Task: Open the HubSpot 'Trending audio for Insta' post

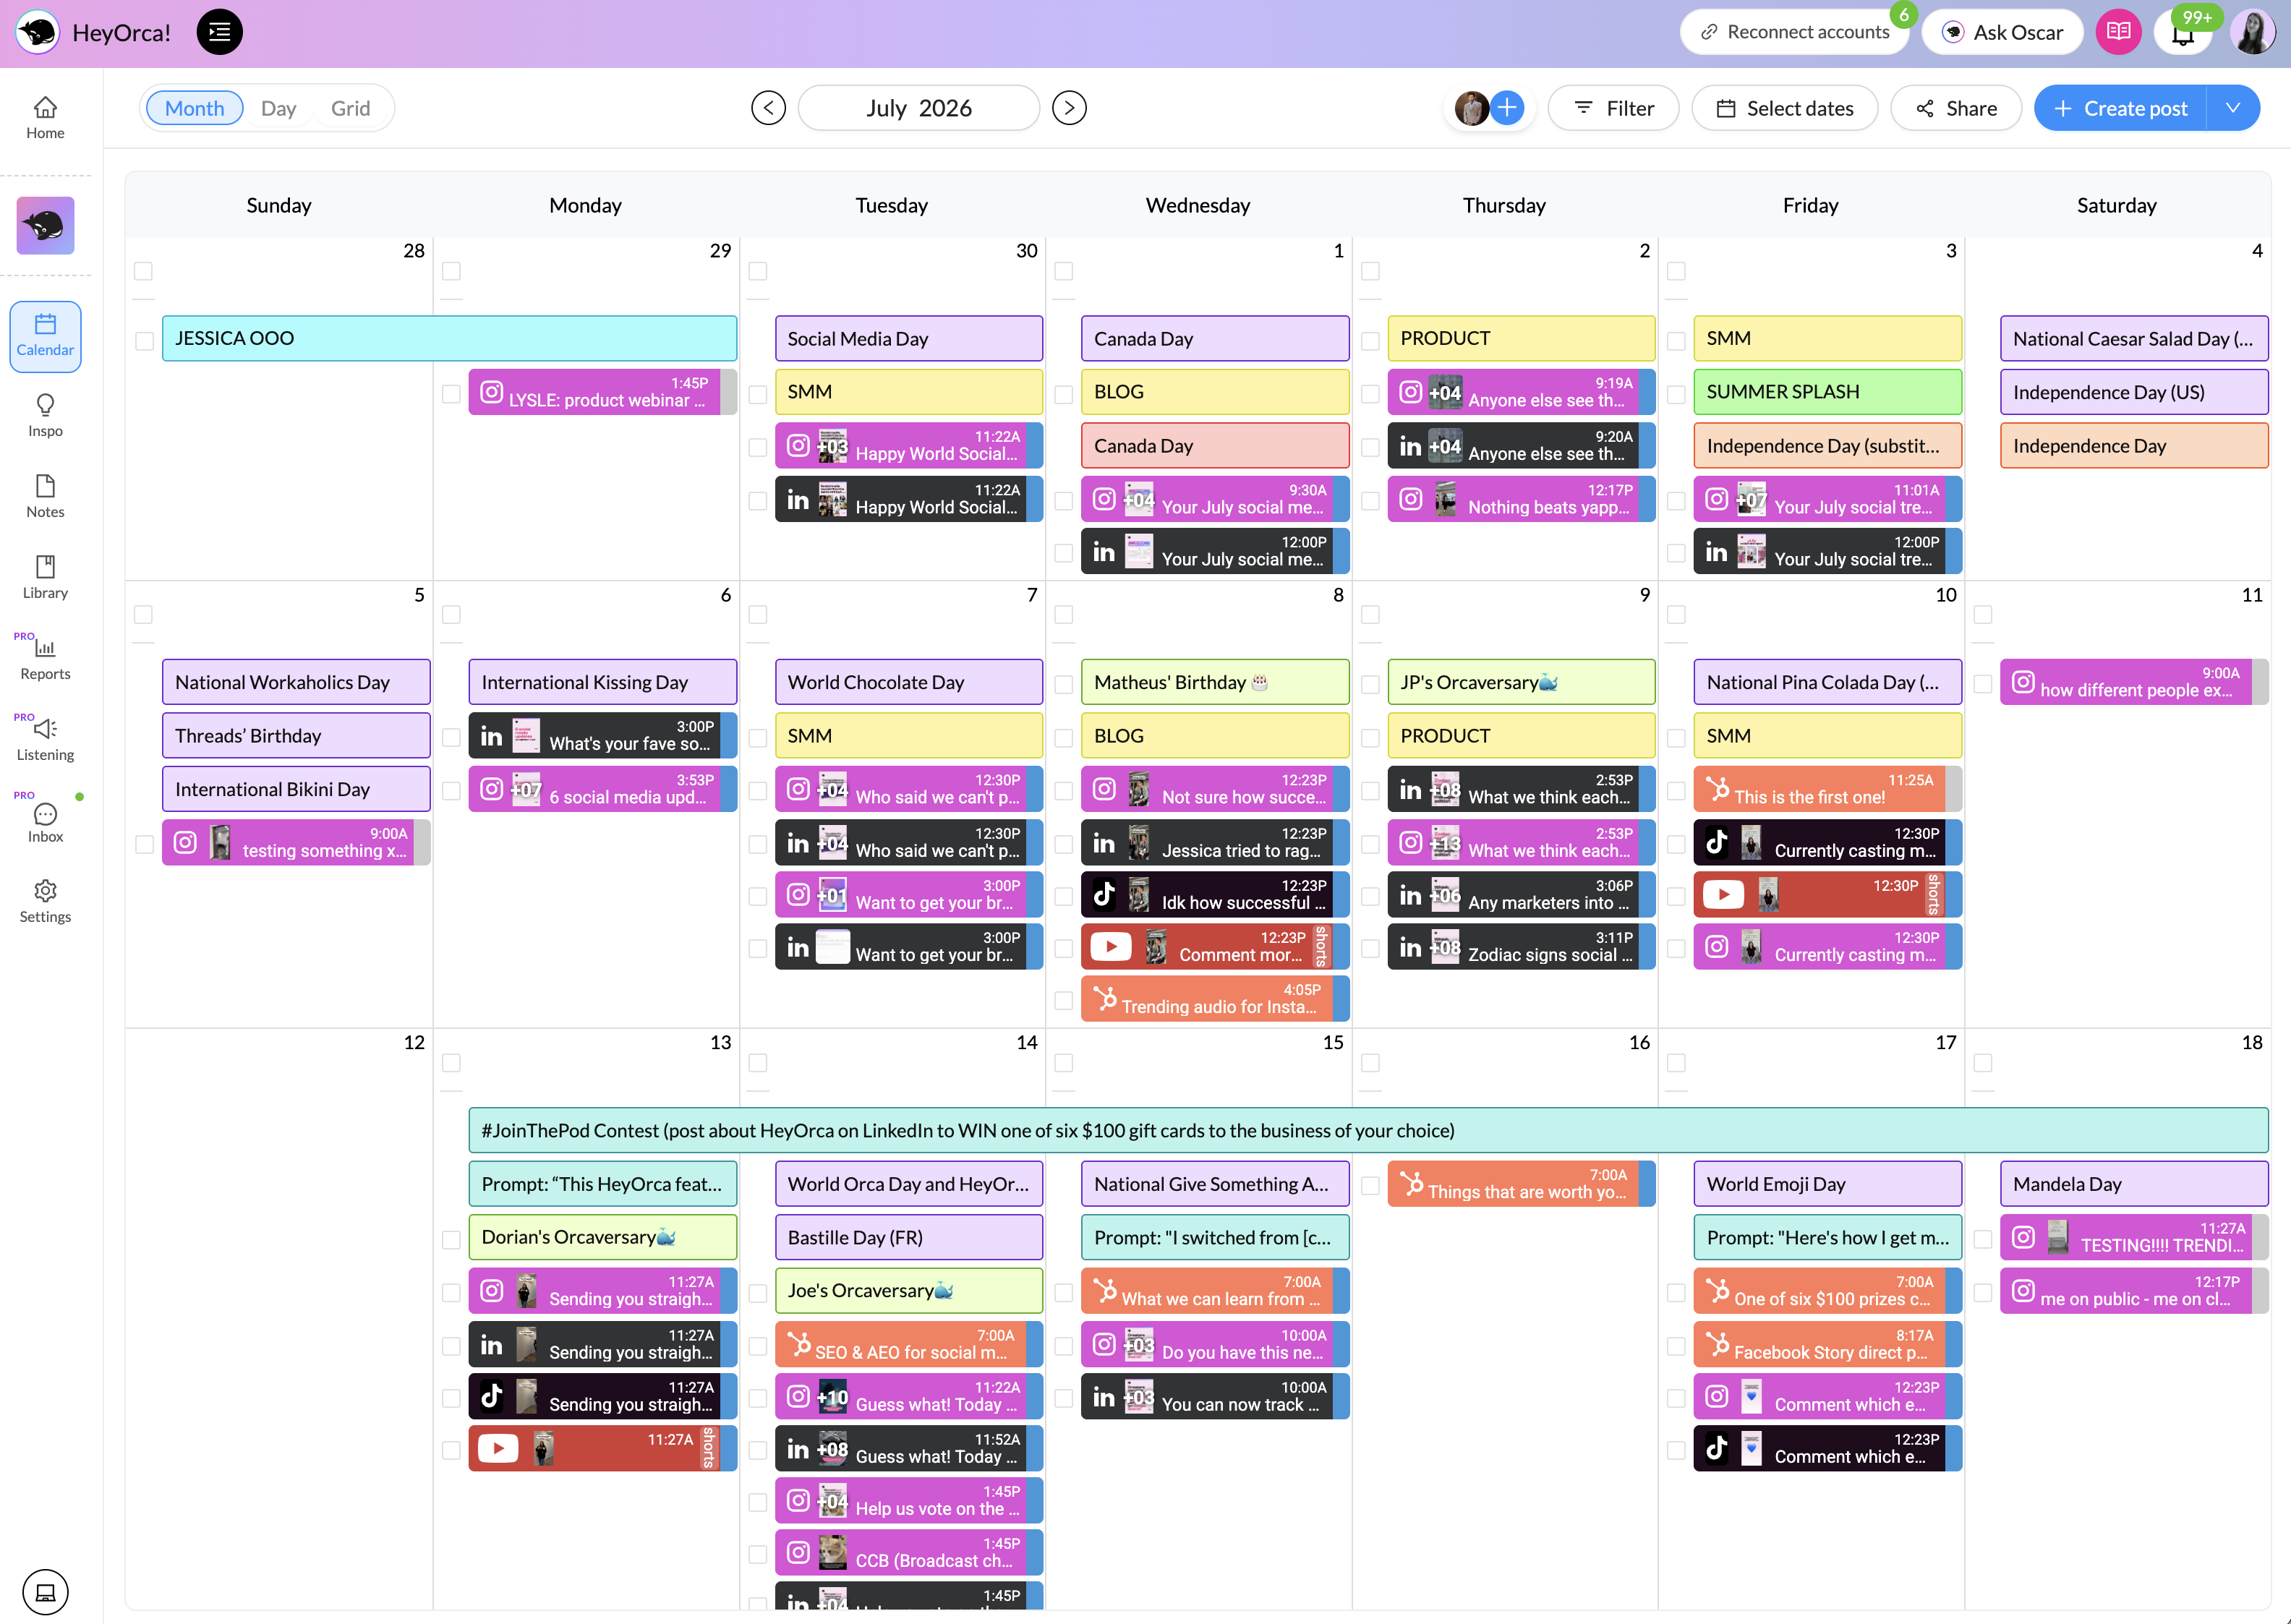Action: (x=1214, y=998)
